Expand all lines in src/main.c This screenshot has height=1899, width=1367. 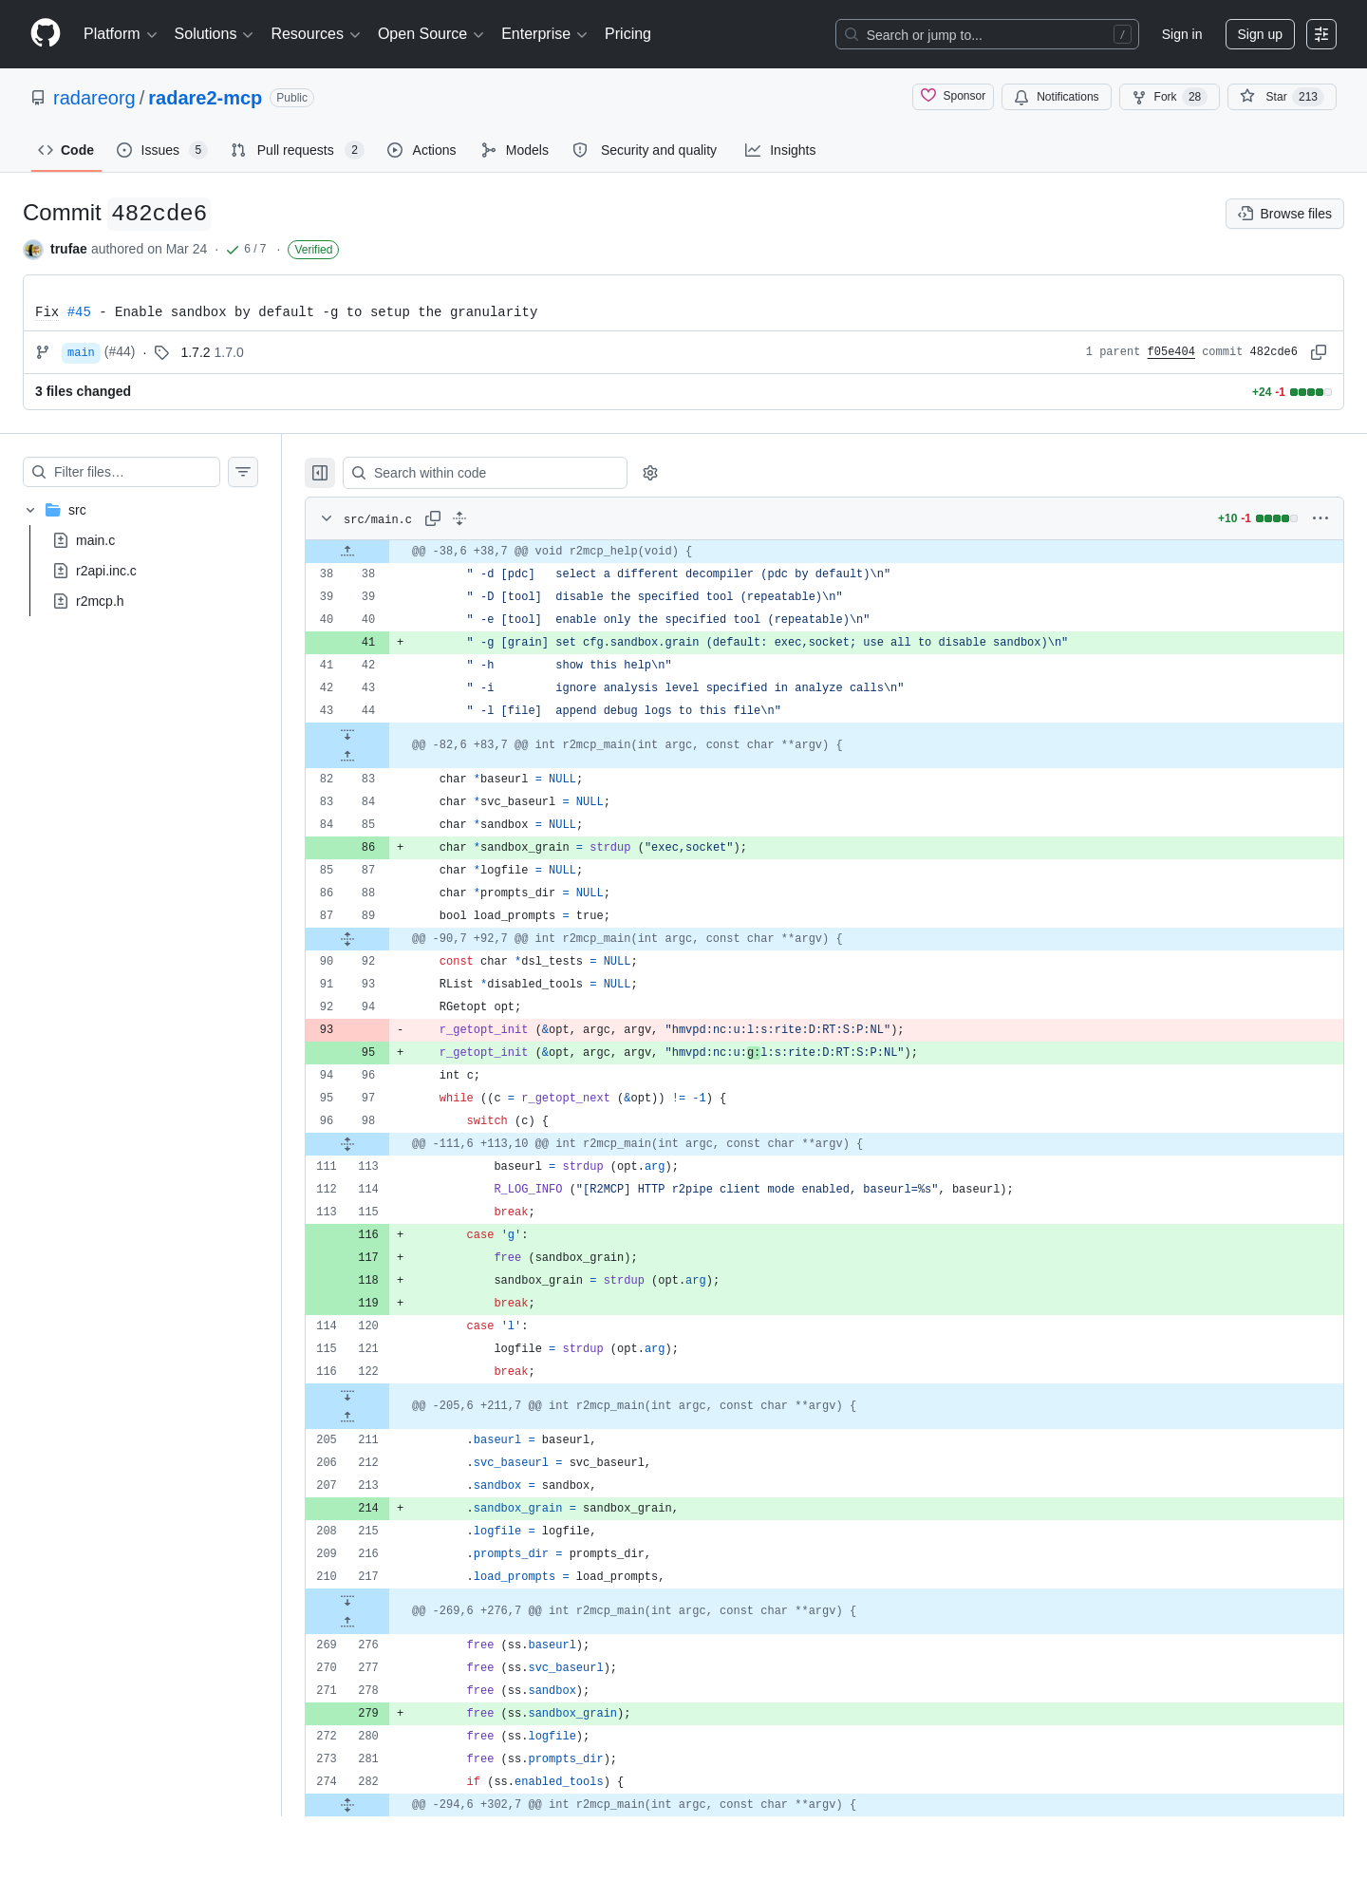click(x=459, y=518)
